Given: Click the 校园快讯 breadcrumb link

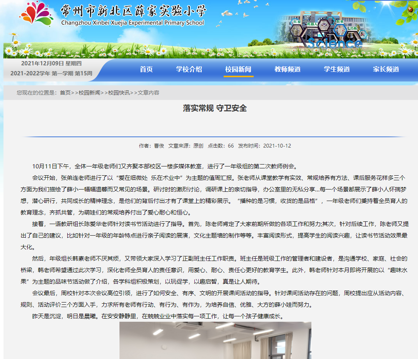Looking at the screenshot, I should (119, 93).
